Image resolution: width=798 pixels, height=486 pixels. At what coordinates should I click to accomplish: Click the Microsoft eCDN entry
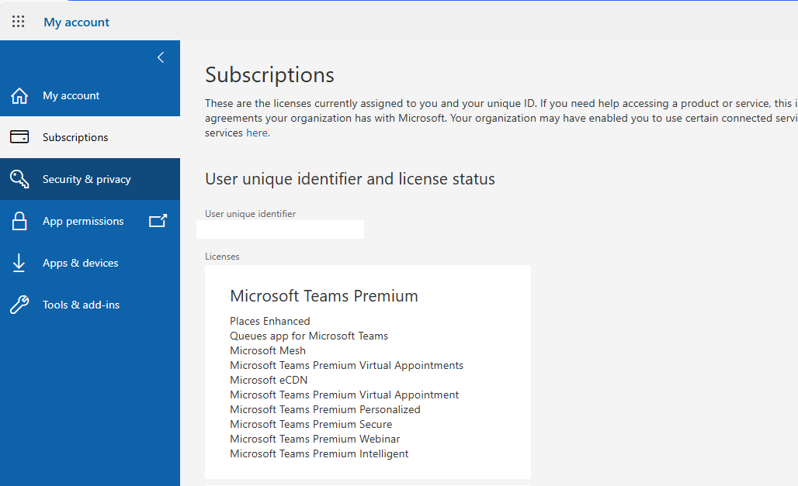point(269,381)
